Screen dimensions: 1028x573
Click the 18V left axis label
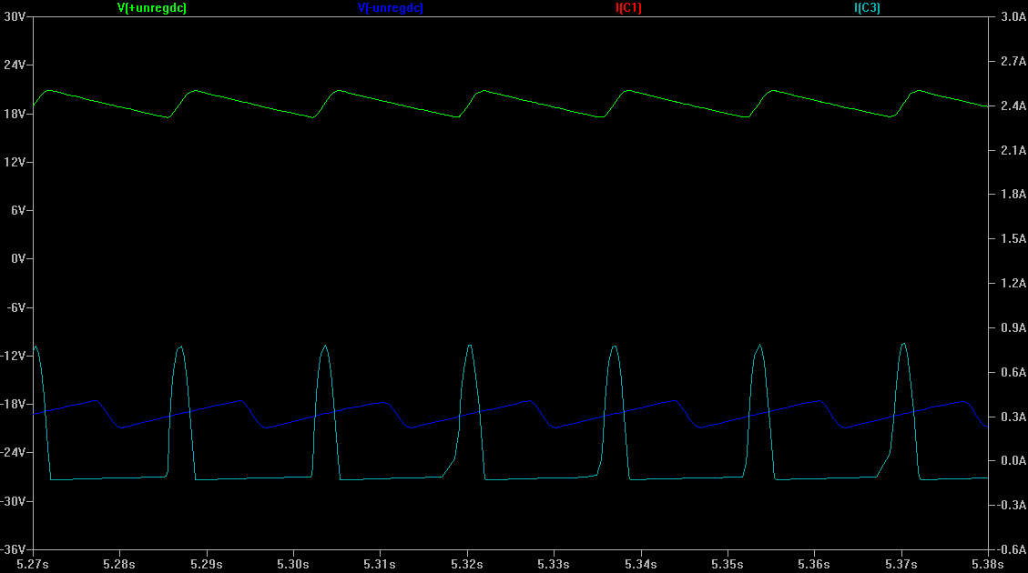15,114
